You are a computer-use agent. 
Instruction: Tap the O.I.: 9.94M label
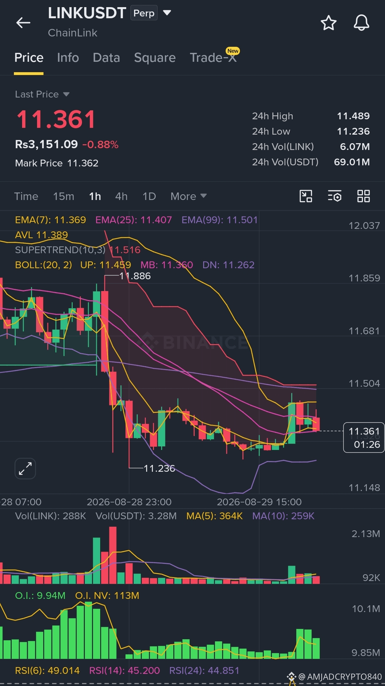point(40,595)
